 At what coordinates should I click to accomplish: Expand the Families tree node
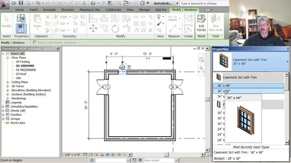coord(3,115)
